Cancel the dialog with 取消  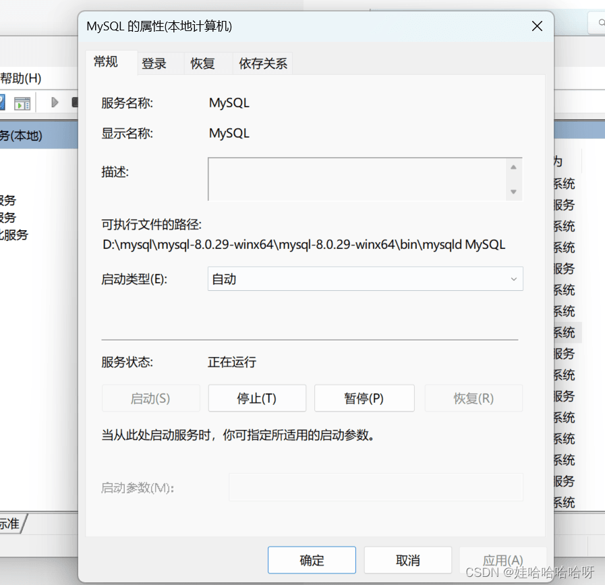[x=408, y=560]
